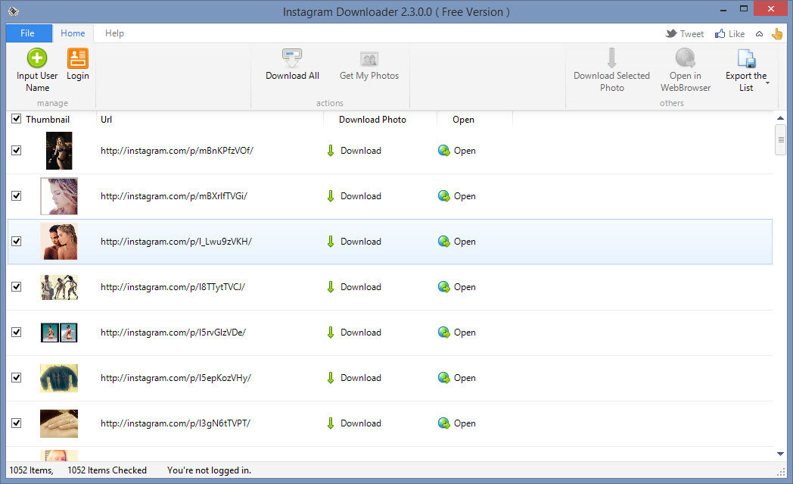Click the Export the List icon
This screenshot has height=484, width=793.
746,58
